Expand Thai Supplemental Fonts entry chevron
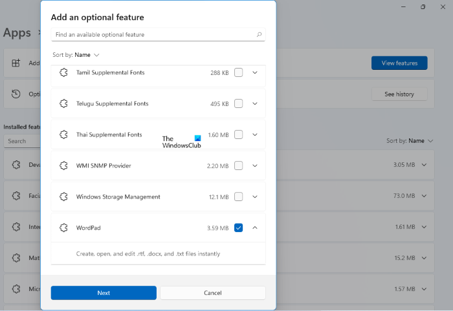This screenshot has height=311, width=453. (x=255, y=134)
